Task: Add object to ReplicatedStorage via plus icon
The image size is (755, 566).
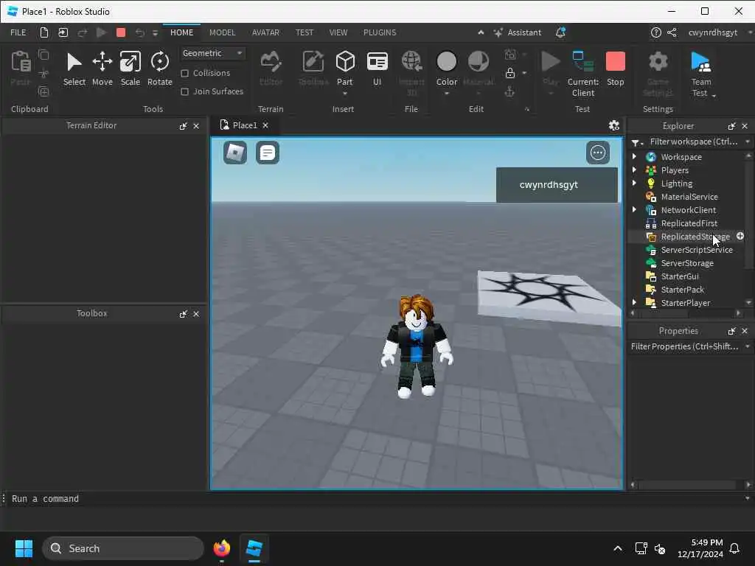Action: pos(740,236)
